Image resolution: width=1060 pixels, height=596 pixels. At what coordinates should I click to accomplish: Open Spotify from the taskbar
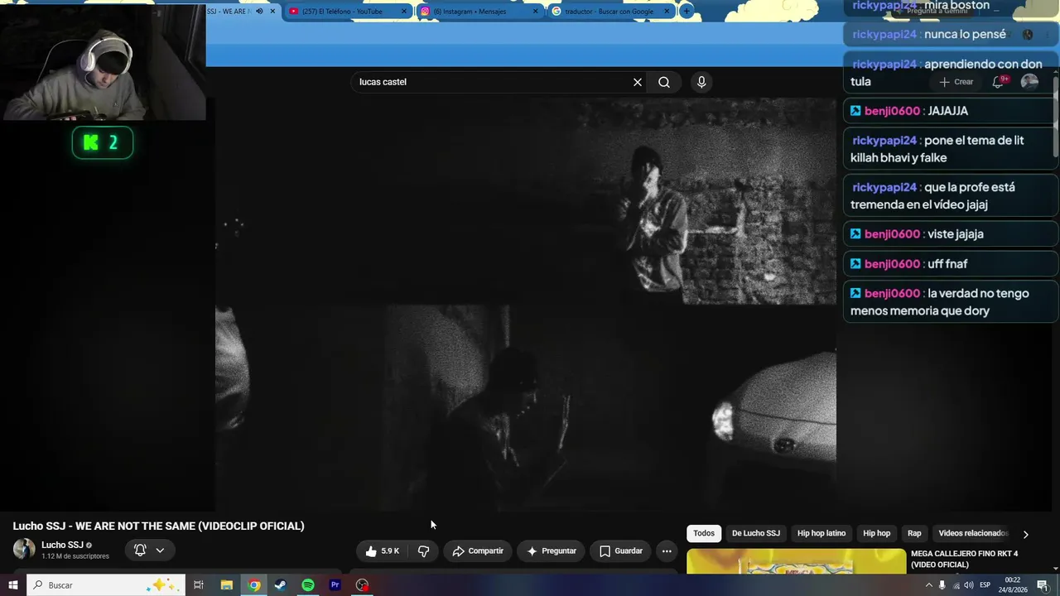pyautogui.click(x=308, y=585)
